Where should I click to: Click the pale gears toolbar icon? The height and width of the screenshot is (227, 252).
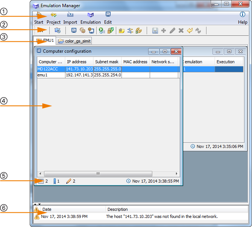tap(83, 30)
